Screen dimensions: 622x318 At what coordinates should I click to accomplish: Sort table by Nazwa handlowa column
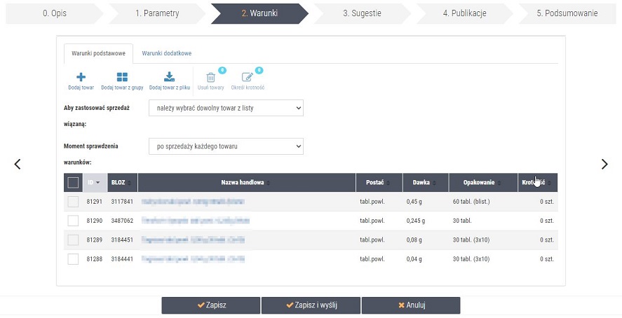[x=246, y=183]
